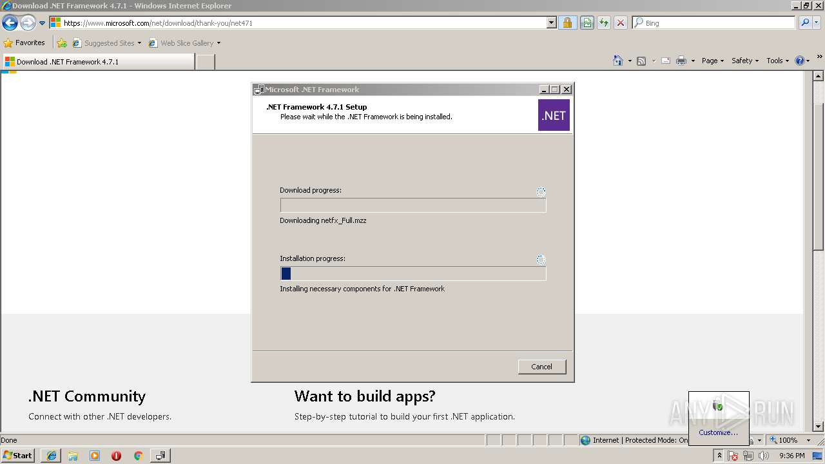Viewport: 825px width, 464px height.
Task: Click the Customize... link in tray popup
Action: click(x=718, y=432)
